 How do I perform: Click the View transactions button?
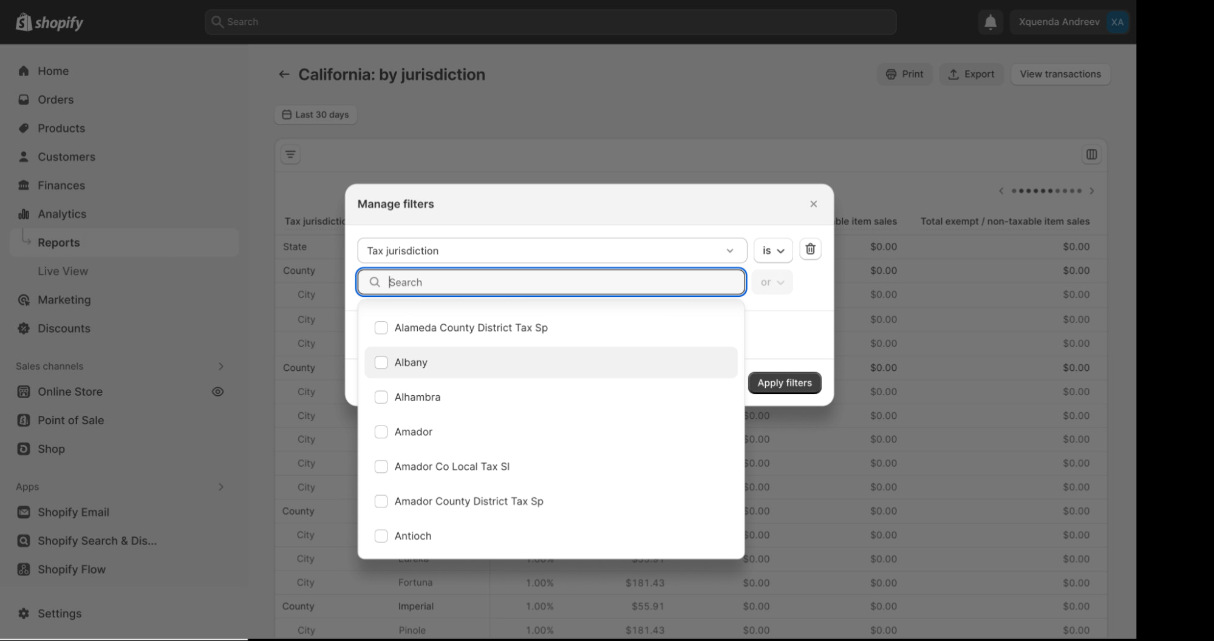[1060, 74]
